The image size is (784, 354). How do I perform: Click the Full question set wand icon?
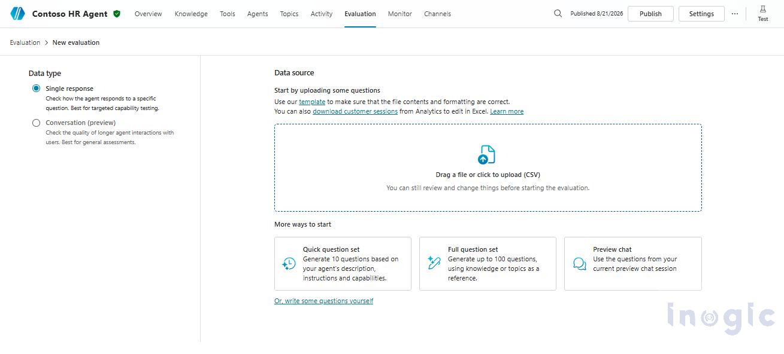point(434,263)
